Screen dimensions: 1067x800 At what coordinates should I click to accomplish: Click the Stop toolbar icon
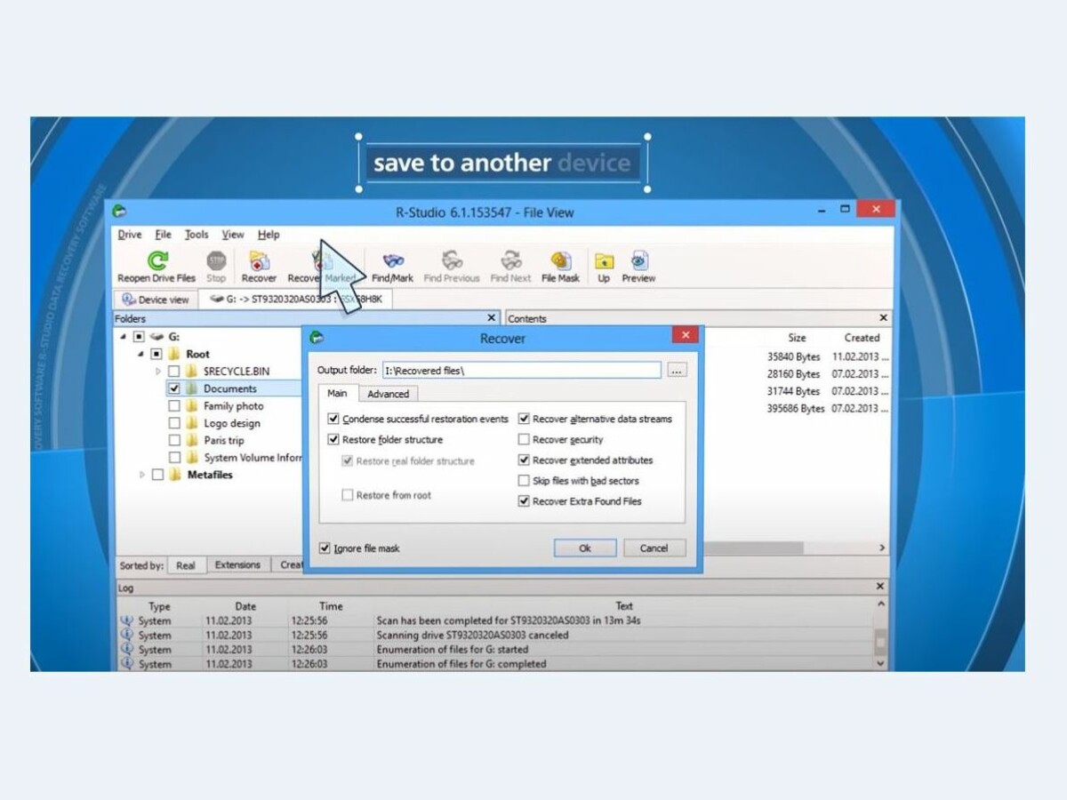(216, 260)
